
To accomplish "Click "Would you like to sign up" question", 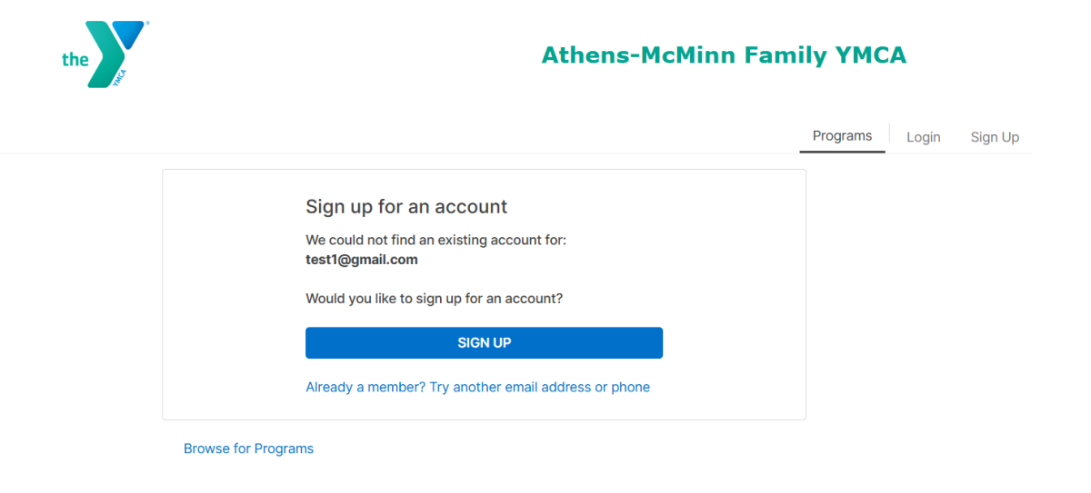I will tap(434, 298).
